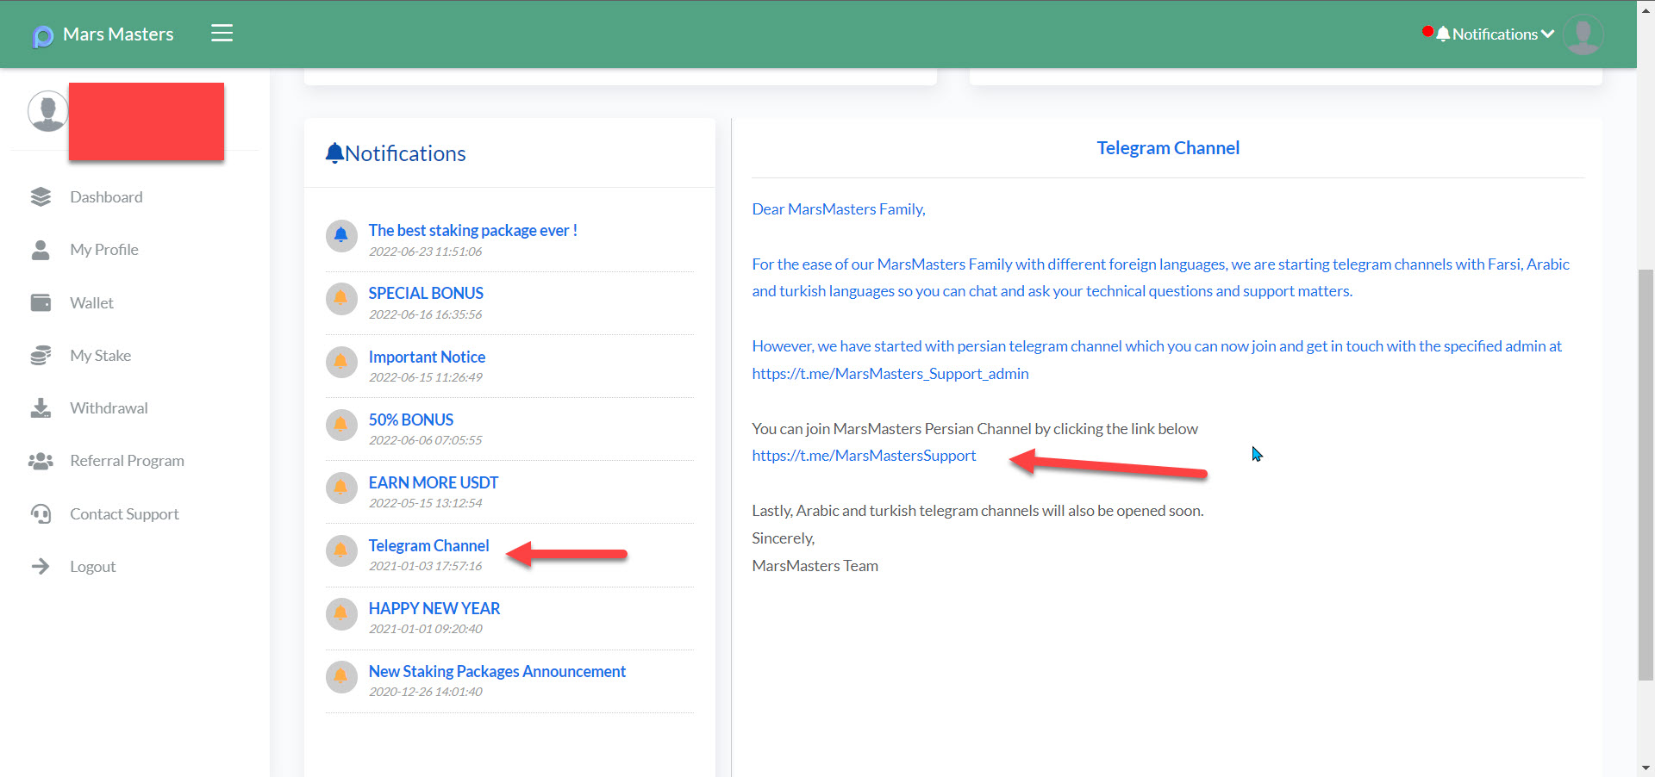Open My Stake page
Viewport: 1655px width, 777px height.
click(100, 356)
